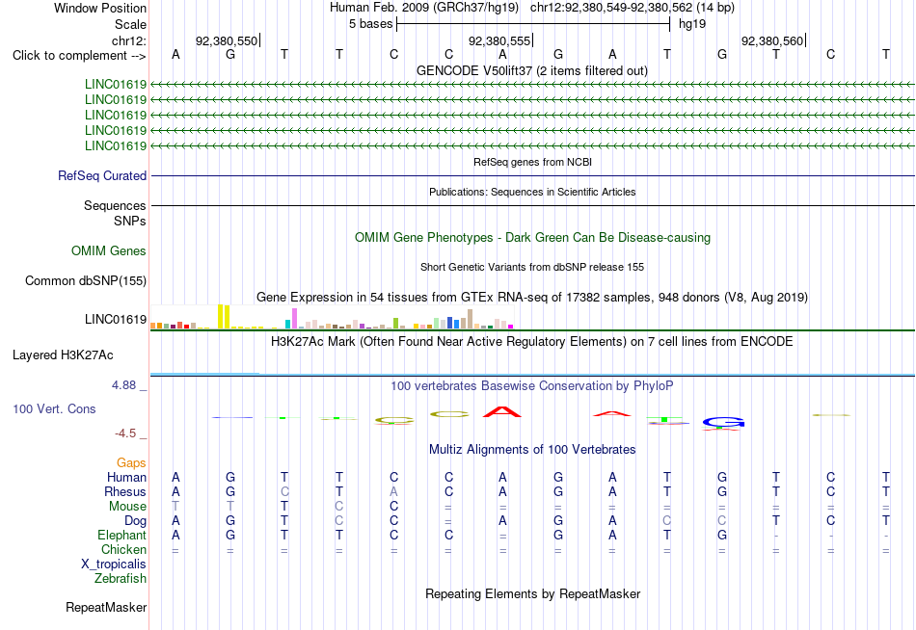Select the 92,380,550 ruler position marker
The width and height of the screenshot is (916, 630).
[227, 40]
